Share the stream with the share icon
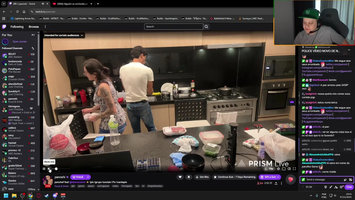355x200 pixels. click(276, 183)
